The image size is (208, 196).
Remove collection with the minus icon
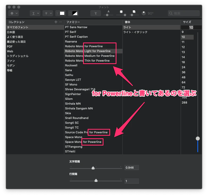pyautogui.click(x=60, y=22)
